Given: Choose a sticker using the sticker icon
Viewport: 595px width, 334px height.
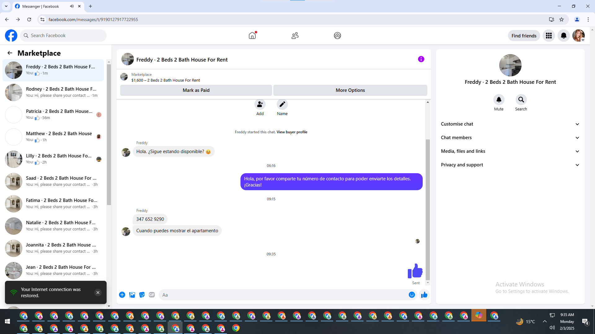Looking at the screenshot, I should pyautogui.click(x=142, y=295).
